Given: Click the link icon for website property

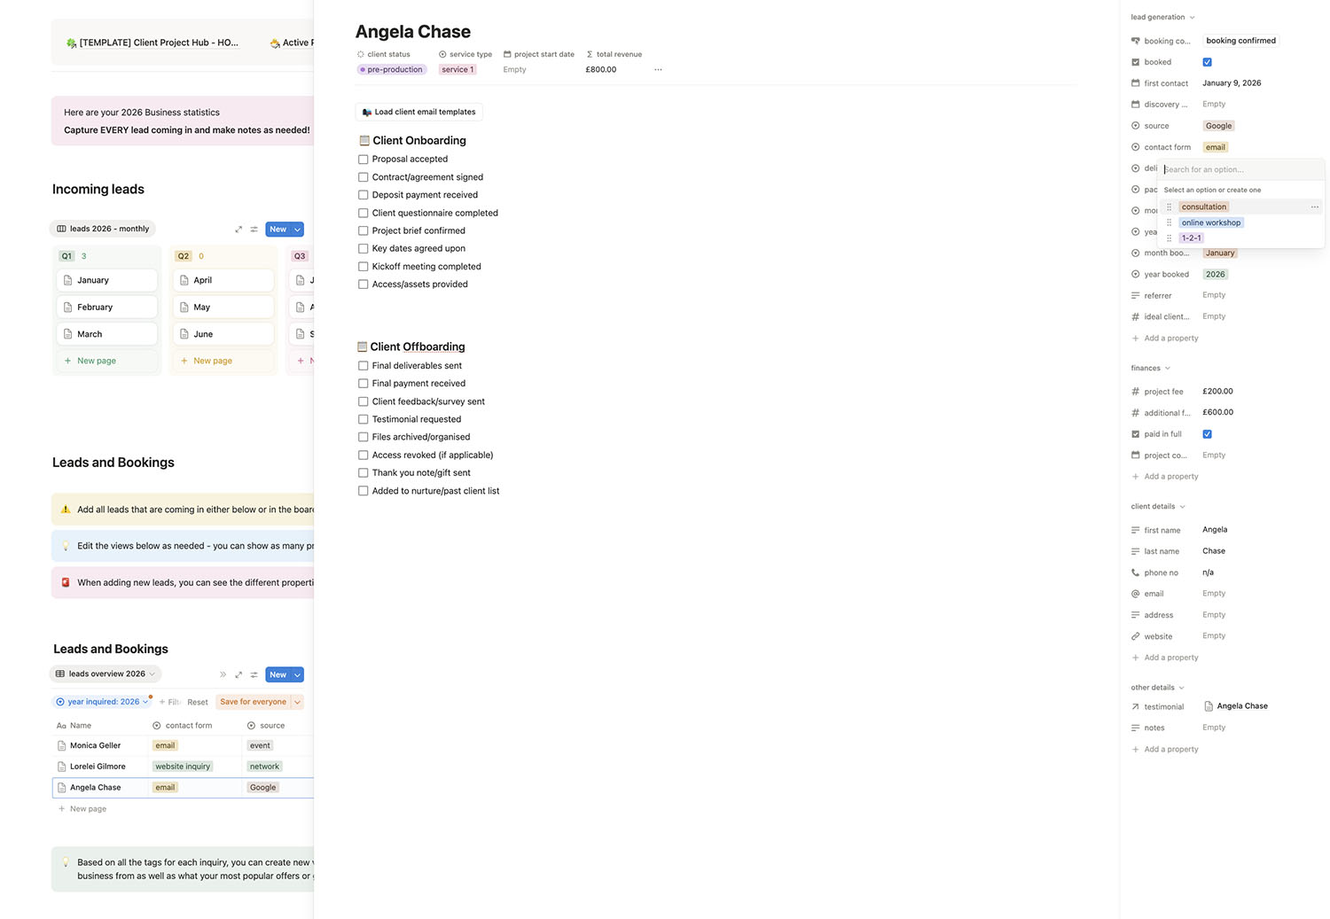Looking at the screenshot, I should point(1136,636).
